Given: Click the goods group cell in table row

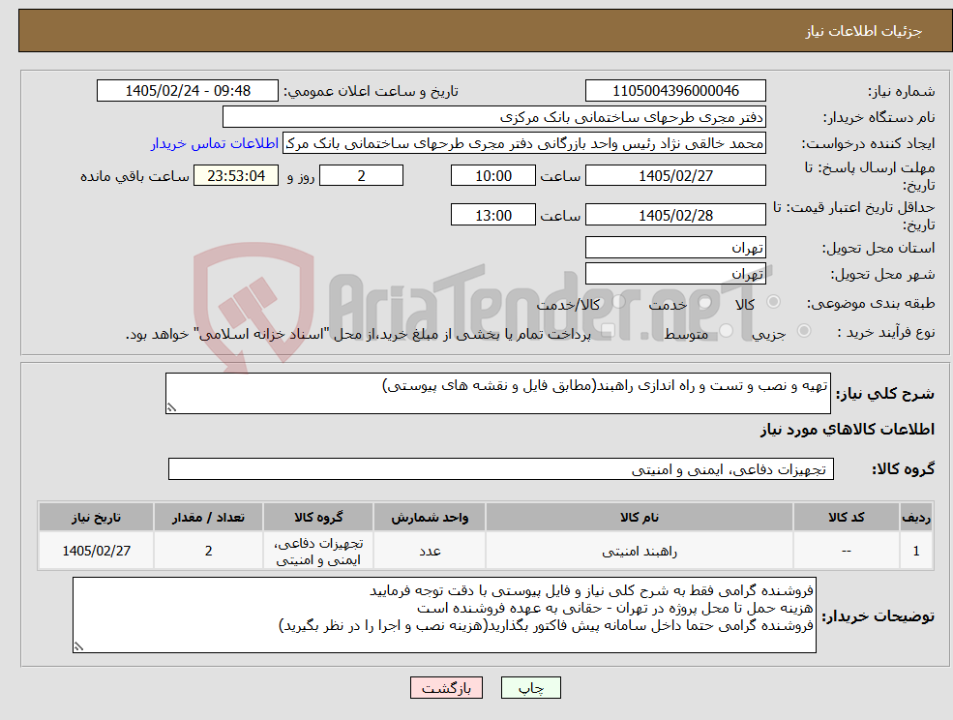Looking at the screenshot, I should pos(318,551).
